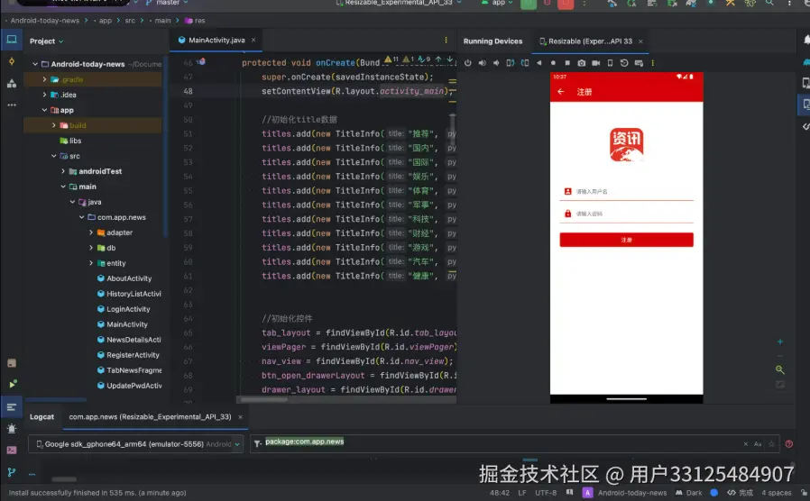Image resolution: width=810 pixels, height=501 pixels.
Task: Open the Logcat device selector dropdown
Action: click(136, 443)
